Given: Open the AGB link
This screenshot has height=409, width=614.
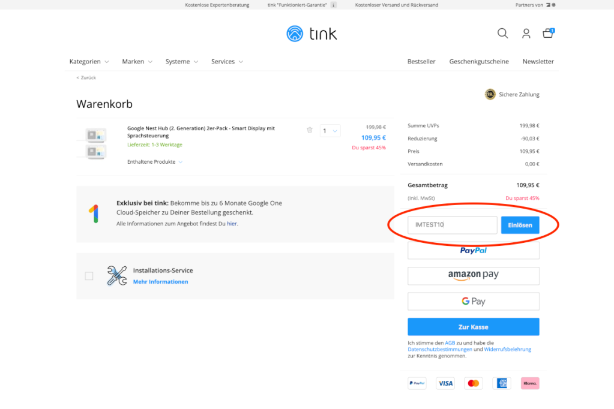Looking at the screenshot, I should (450, 343).
